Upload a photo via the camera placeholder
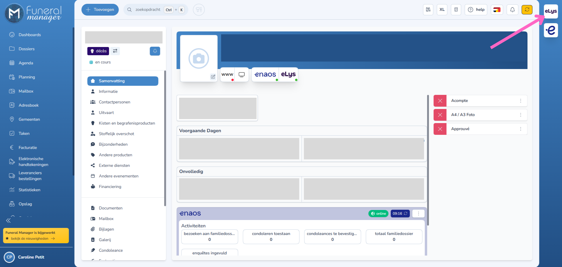This screenshot has height=267, width=562. pyautogui.click(x=199, y=58)
